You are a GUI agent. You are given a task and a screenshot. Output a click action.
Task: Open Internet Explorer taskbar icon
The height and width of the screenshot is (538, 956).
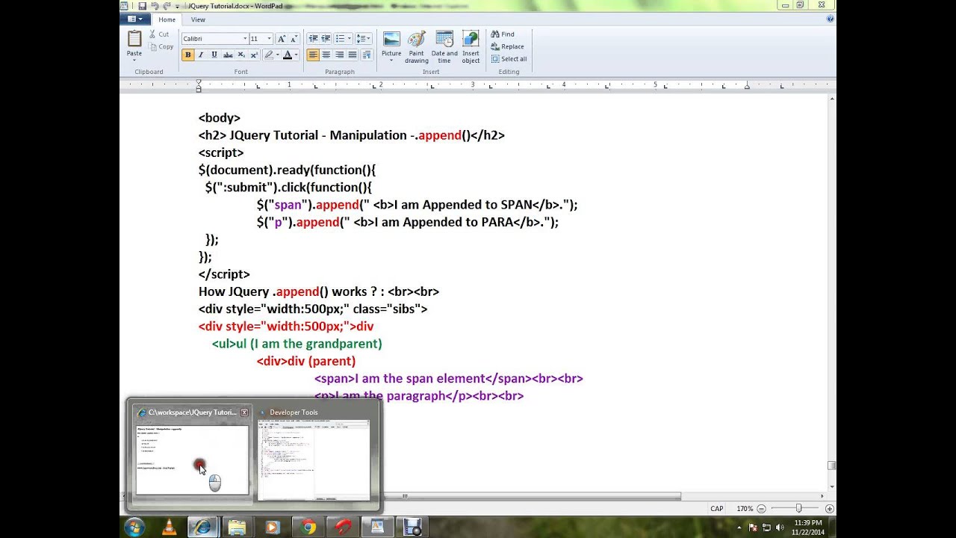[202, 528]
